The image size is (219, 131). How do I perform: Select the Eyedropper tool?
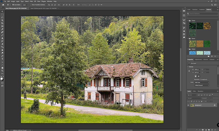pos(2,29)
